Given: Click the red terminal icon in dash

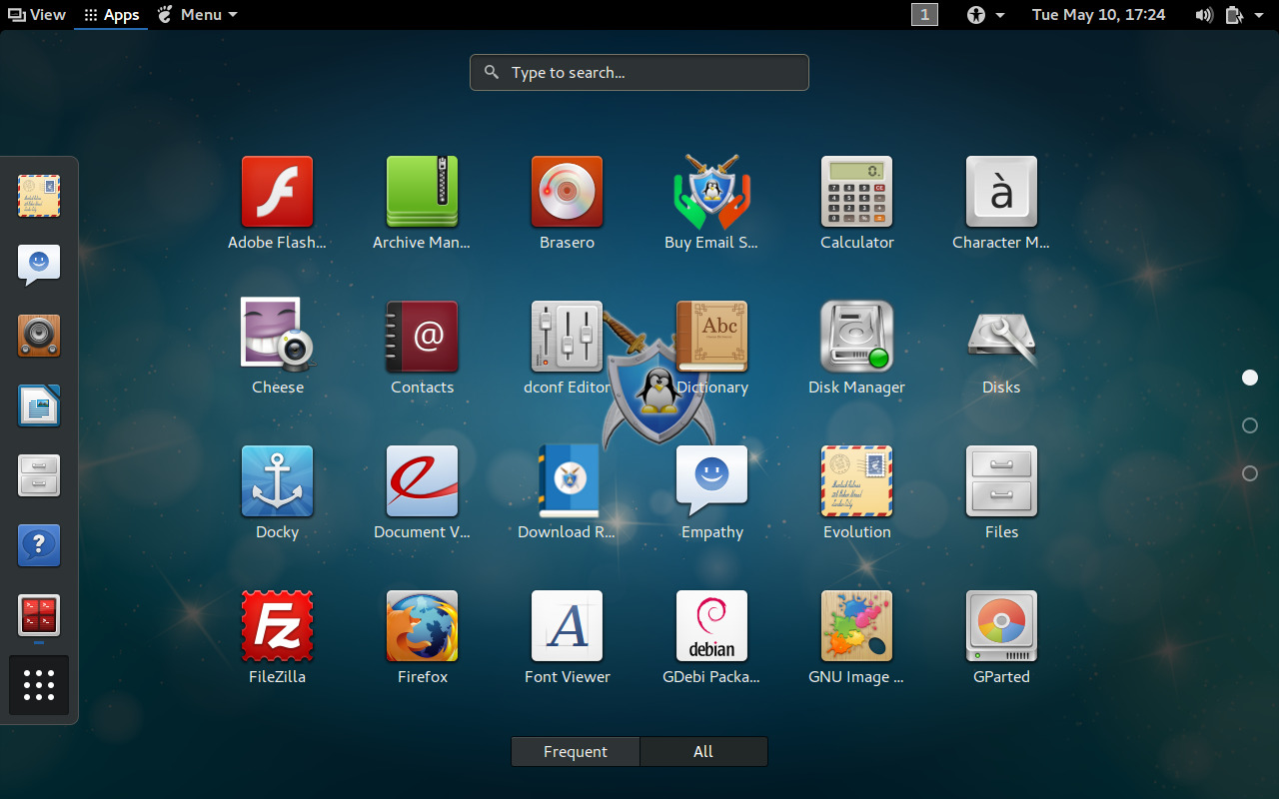Looking at the screenshot, I should (39, 615).
